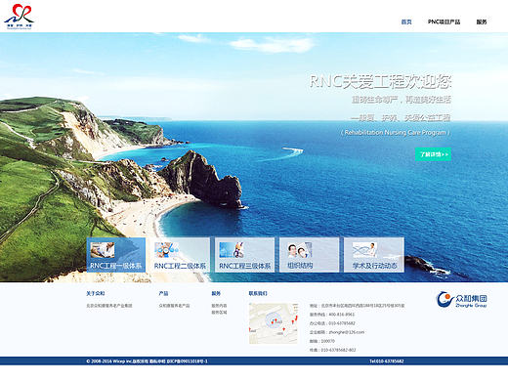Image resolution: width=508 pixels, height=381 pixels.
Task: Open the footer link under 关于众和
Action: coord(109,306)
